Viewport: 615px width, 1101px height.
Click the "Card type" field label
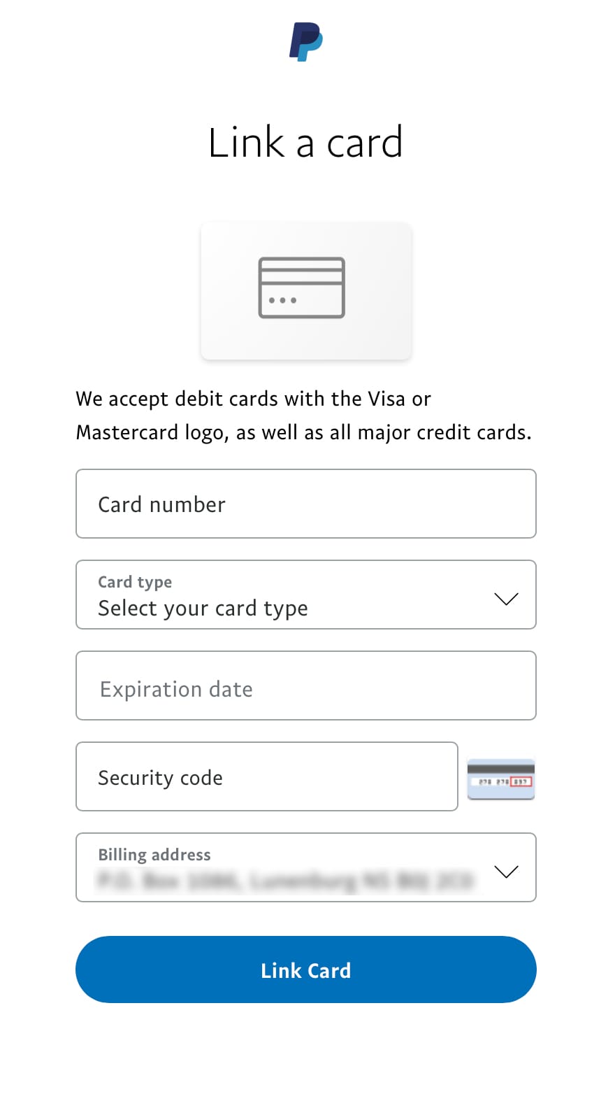point(135,582)
